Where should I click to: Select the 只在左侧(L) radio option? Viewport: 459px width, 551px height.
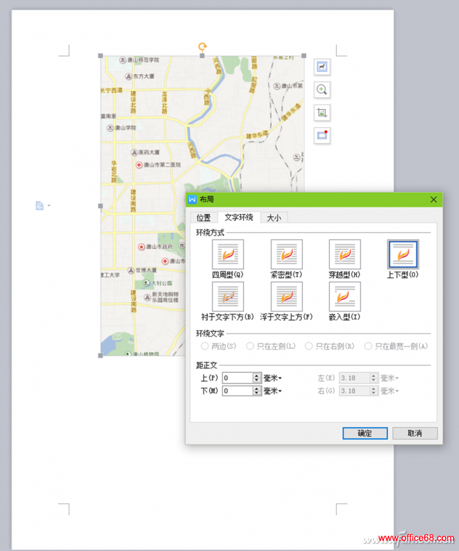point(250,346)
